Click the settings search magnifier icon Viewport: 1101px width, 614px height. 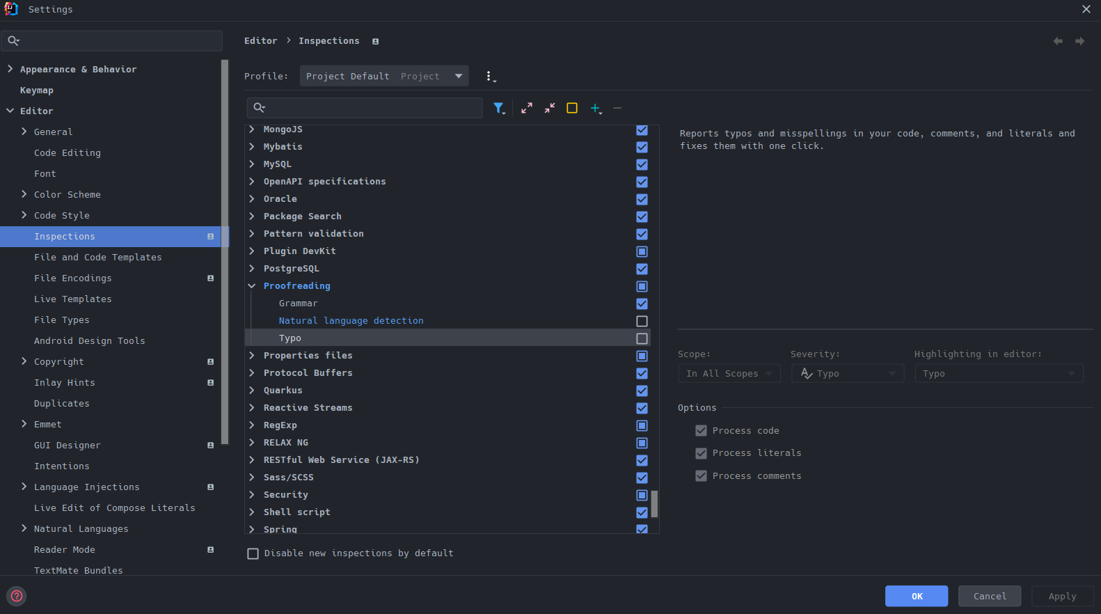click(x=13, y=41)
